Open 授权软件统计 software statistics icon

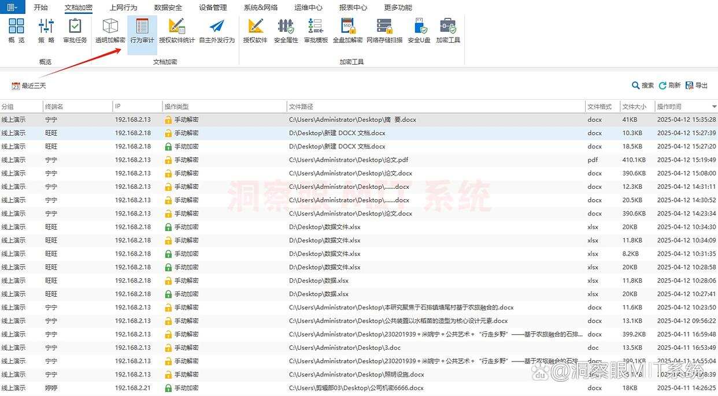point(176,30)
